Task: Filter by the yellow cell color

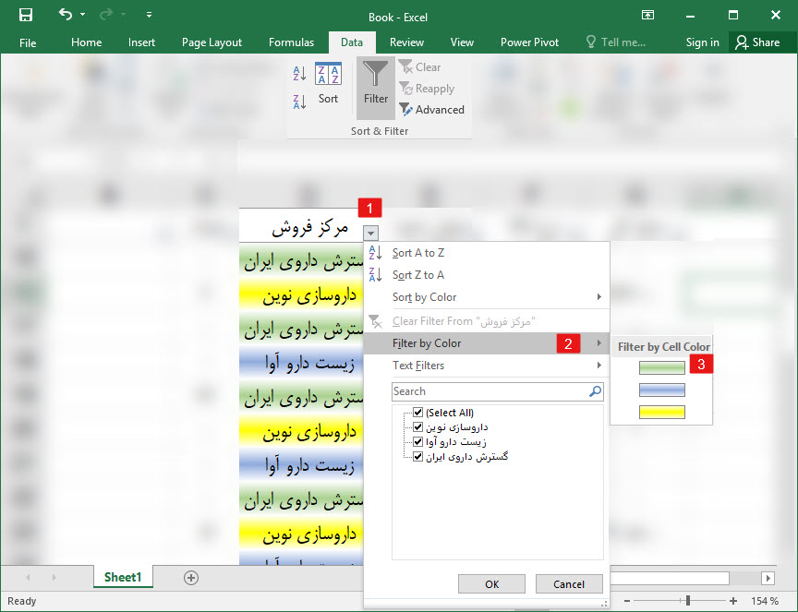Action: (x=661, y=412)
